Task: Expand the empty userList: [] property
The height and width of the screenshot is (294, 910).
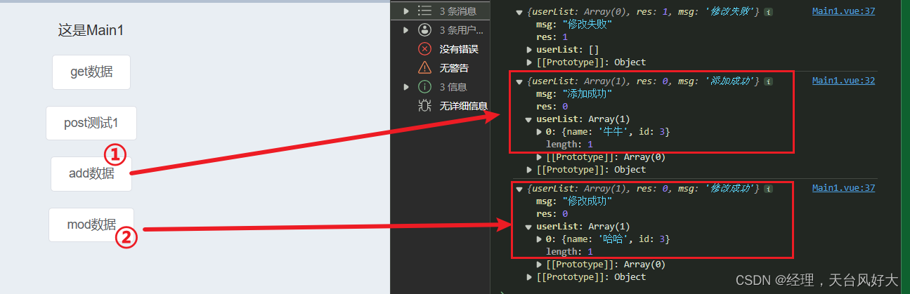Action: (529, 50)
